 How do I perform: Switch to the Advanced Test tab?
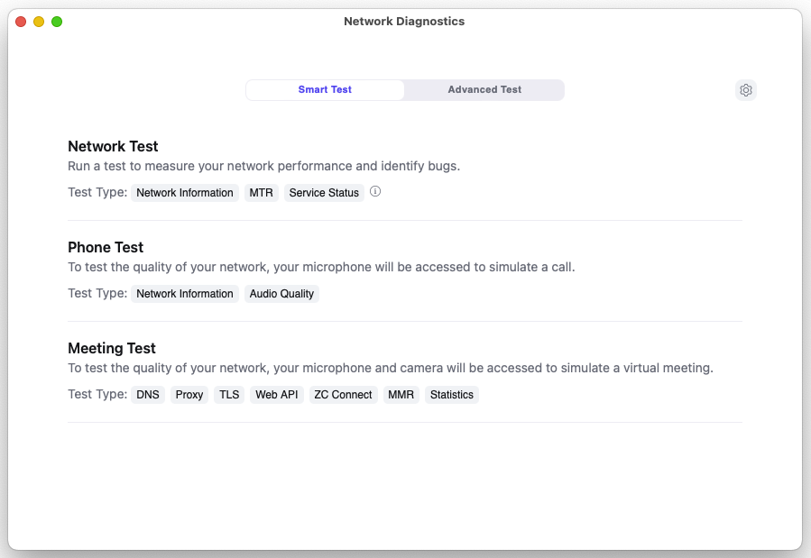click(x=484, y=89)
